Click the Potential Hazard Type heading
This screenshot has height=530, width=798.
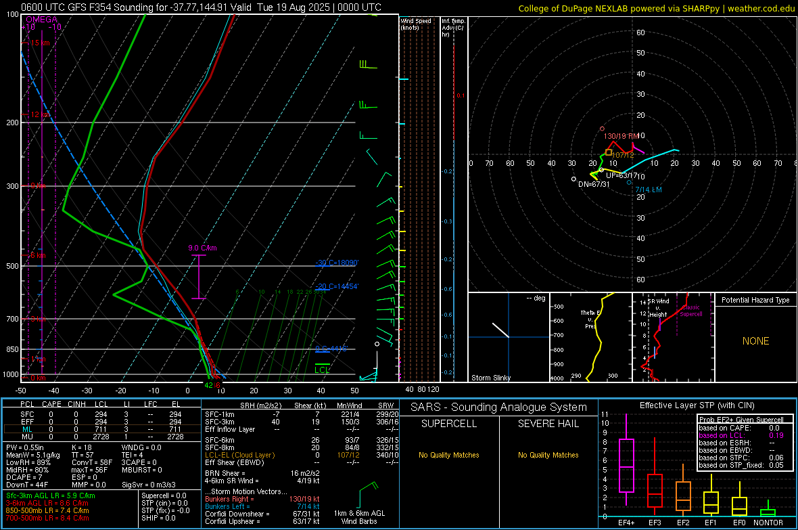[x=756, y=300]
